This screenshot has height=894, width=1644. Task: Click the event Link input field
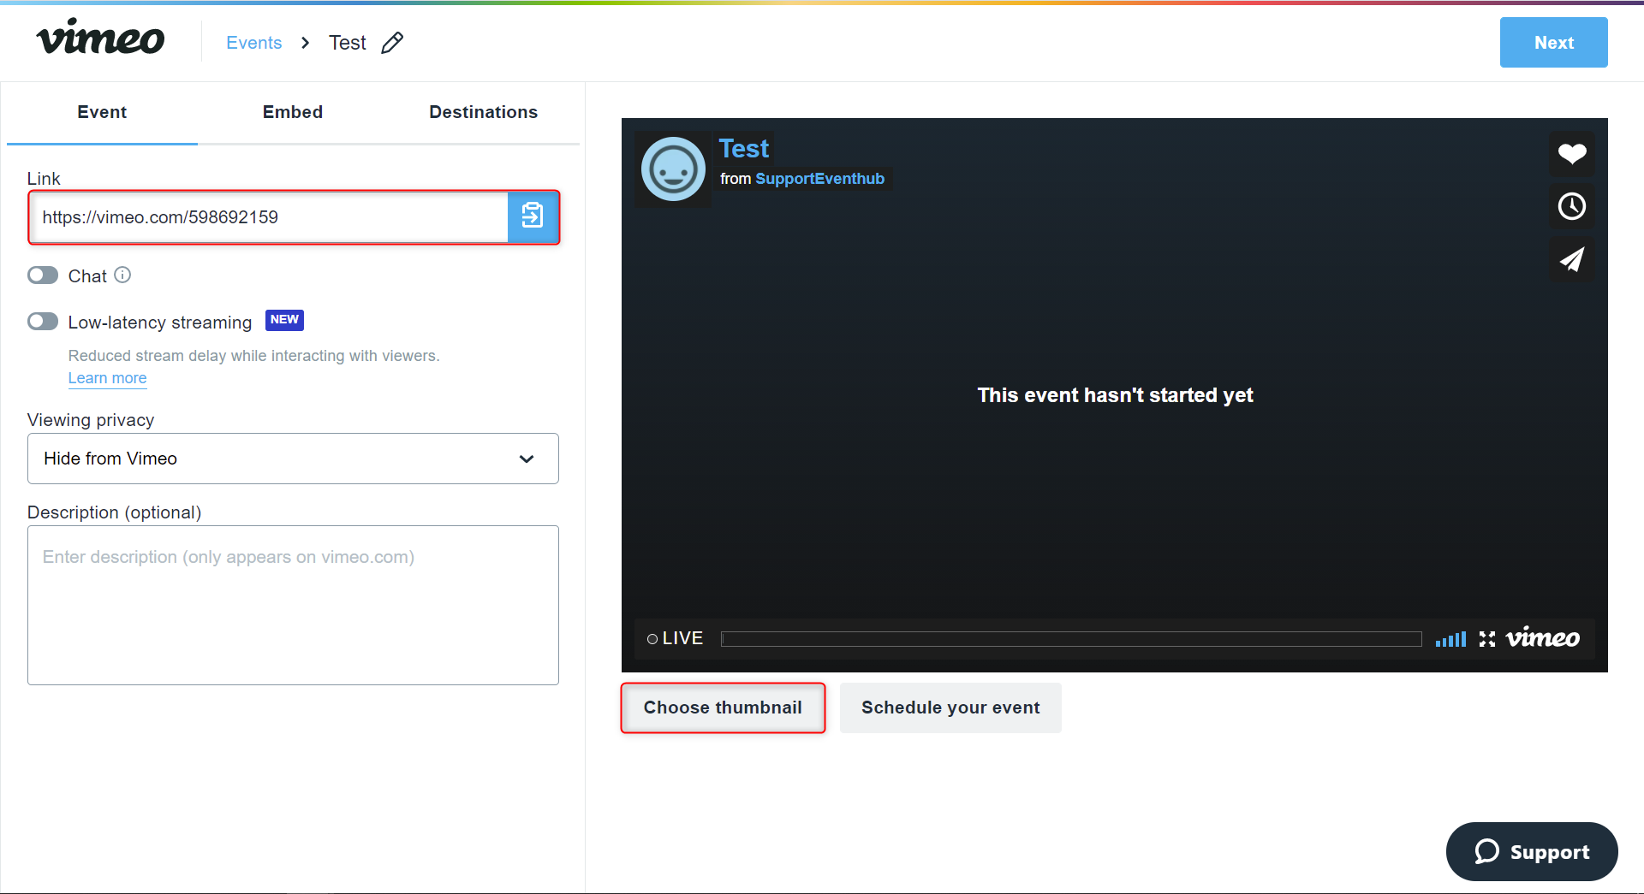269,217
